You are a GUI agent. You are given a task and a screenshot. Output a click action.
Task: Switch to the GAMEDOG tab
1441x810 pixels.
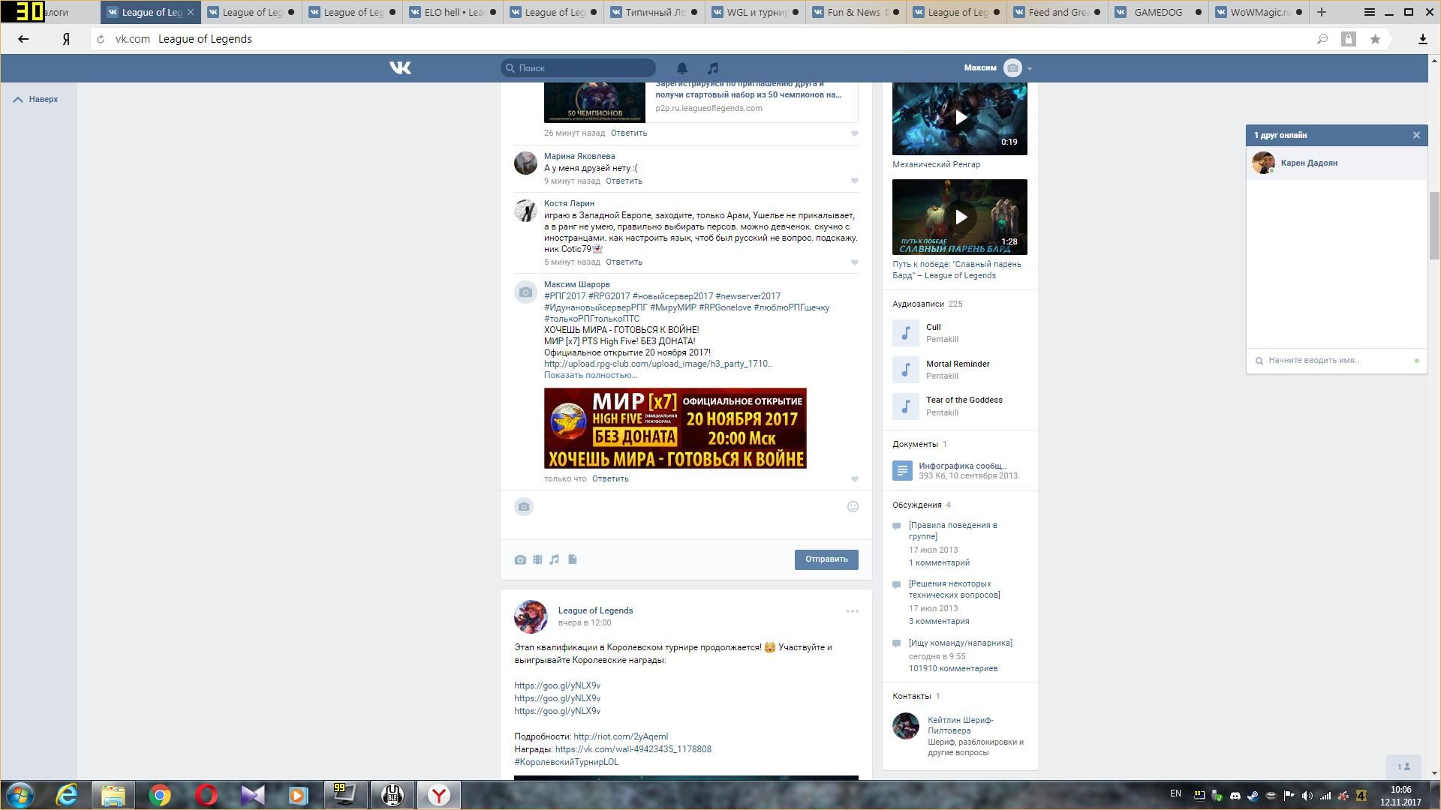point(1158,12)
